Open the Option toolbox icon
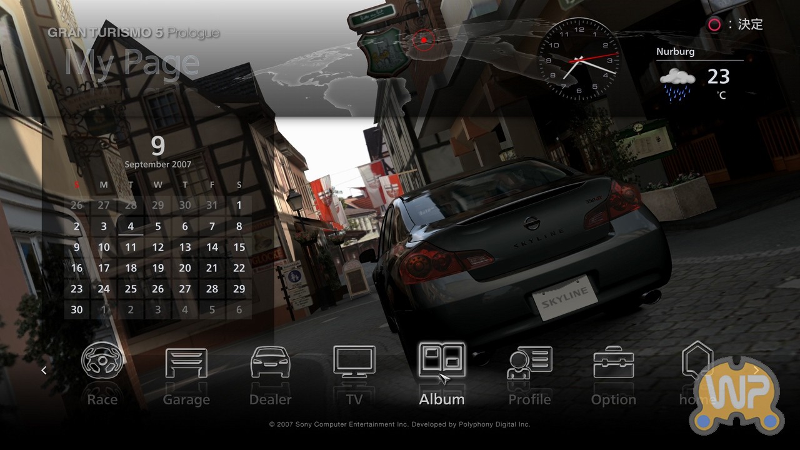 tap(613, 364)
